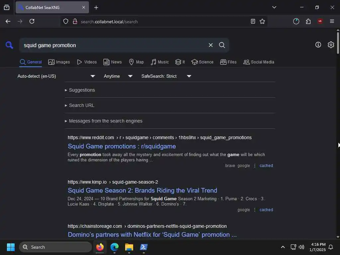The image size is (340, 255).
Task: Clear the search query with X icon
Action: [211, 45]
